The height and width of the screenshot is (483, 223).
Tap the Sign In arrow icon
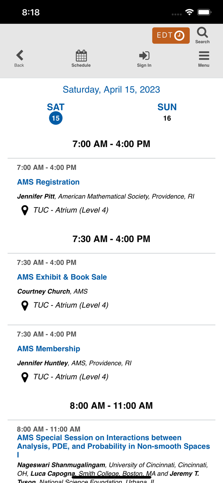(144, 56)
